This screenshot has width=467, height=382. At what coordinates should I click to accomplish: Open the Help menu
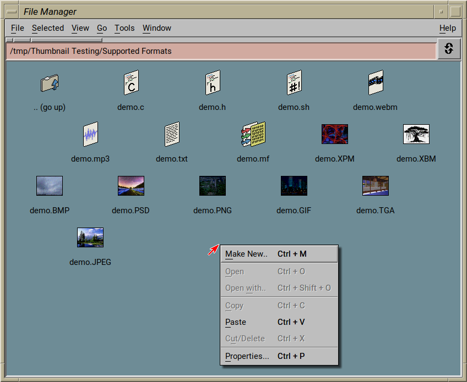tap(447, 28)
